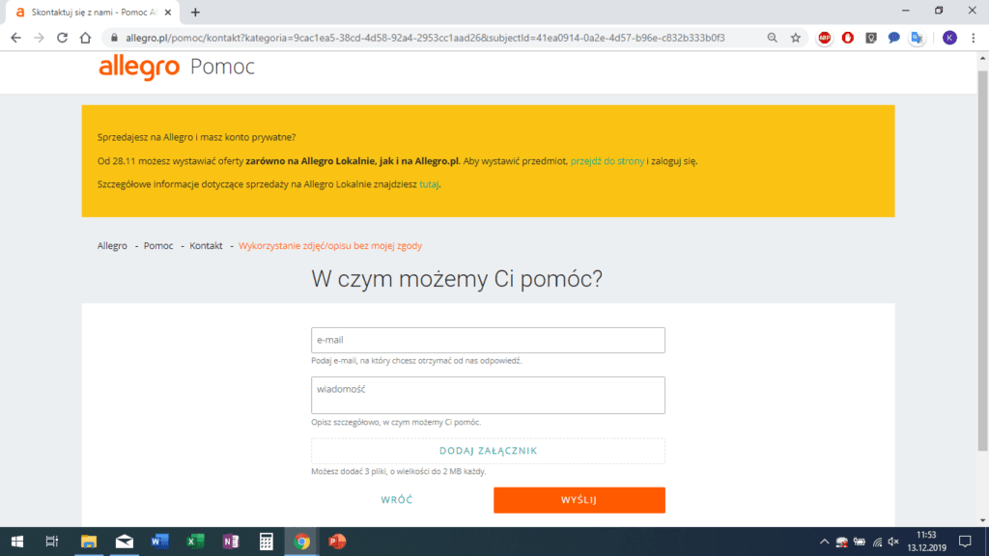This screenshot has width=989, height=556.
Task: Click the WRÓĆ button
Action: (x=397, y=500)
